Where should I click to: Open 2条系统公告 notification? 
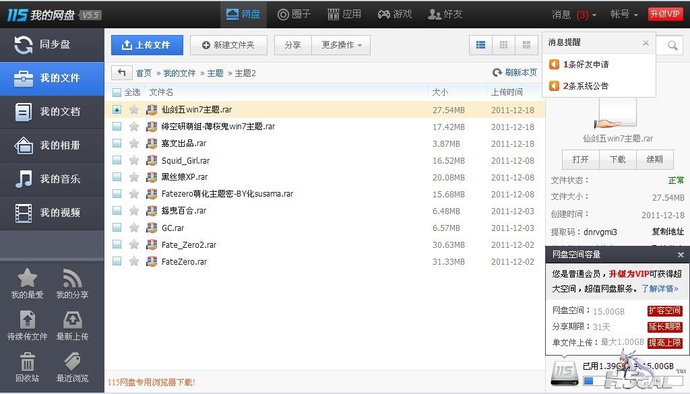586,86
